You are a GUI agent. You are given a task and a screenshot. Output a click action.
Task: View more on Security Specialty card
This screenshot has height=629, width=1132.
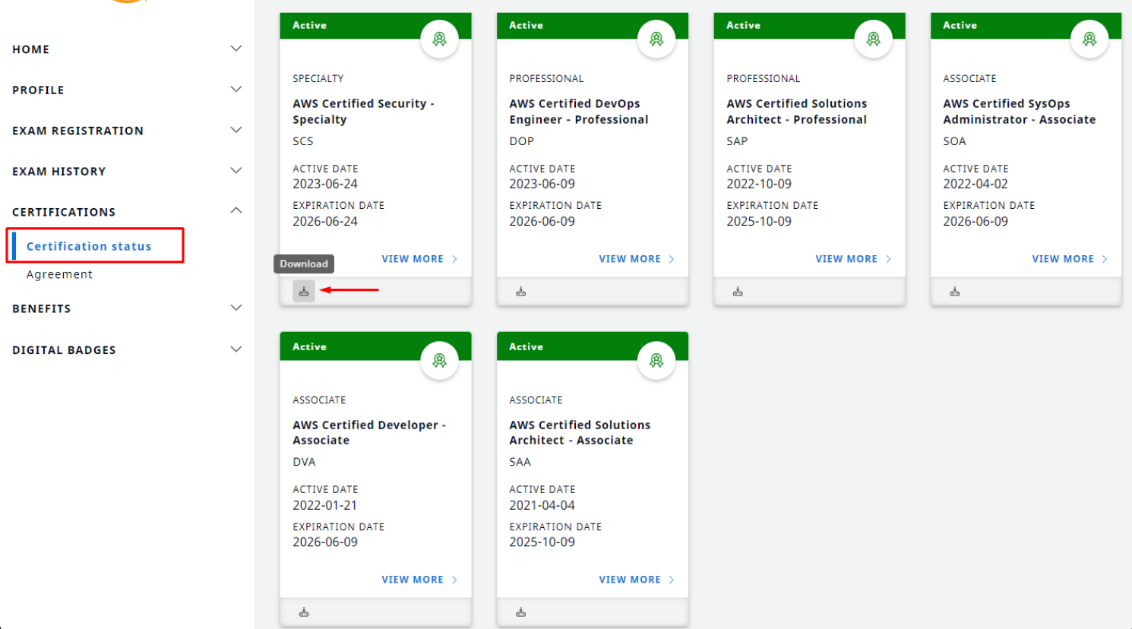pos(419,259)
